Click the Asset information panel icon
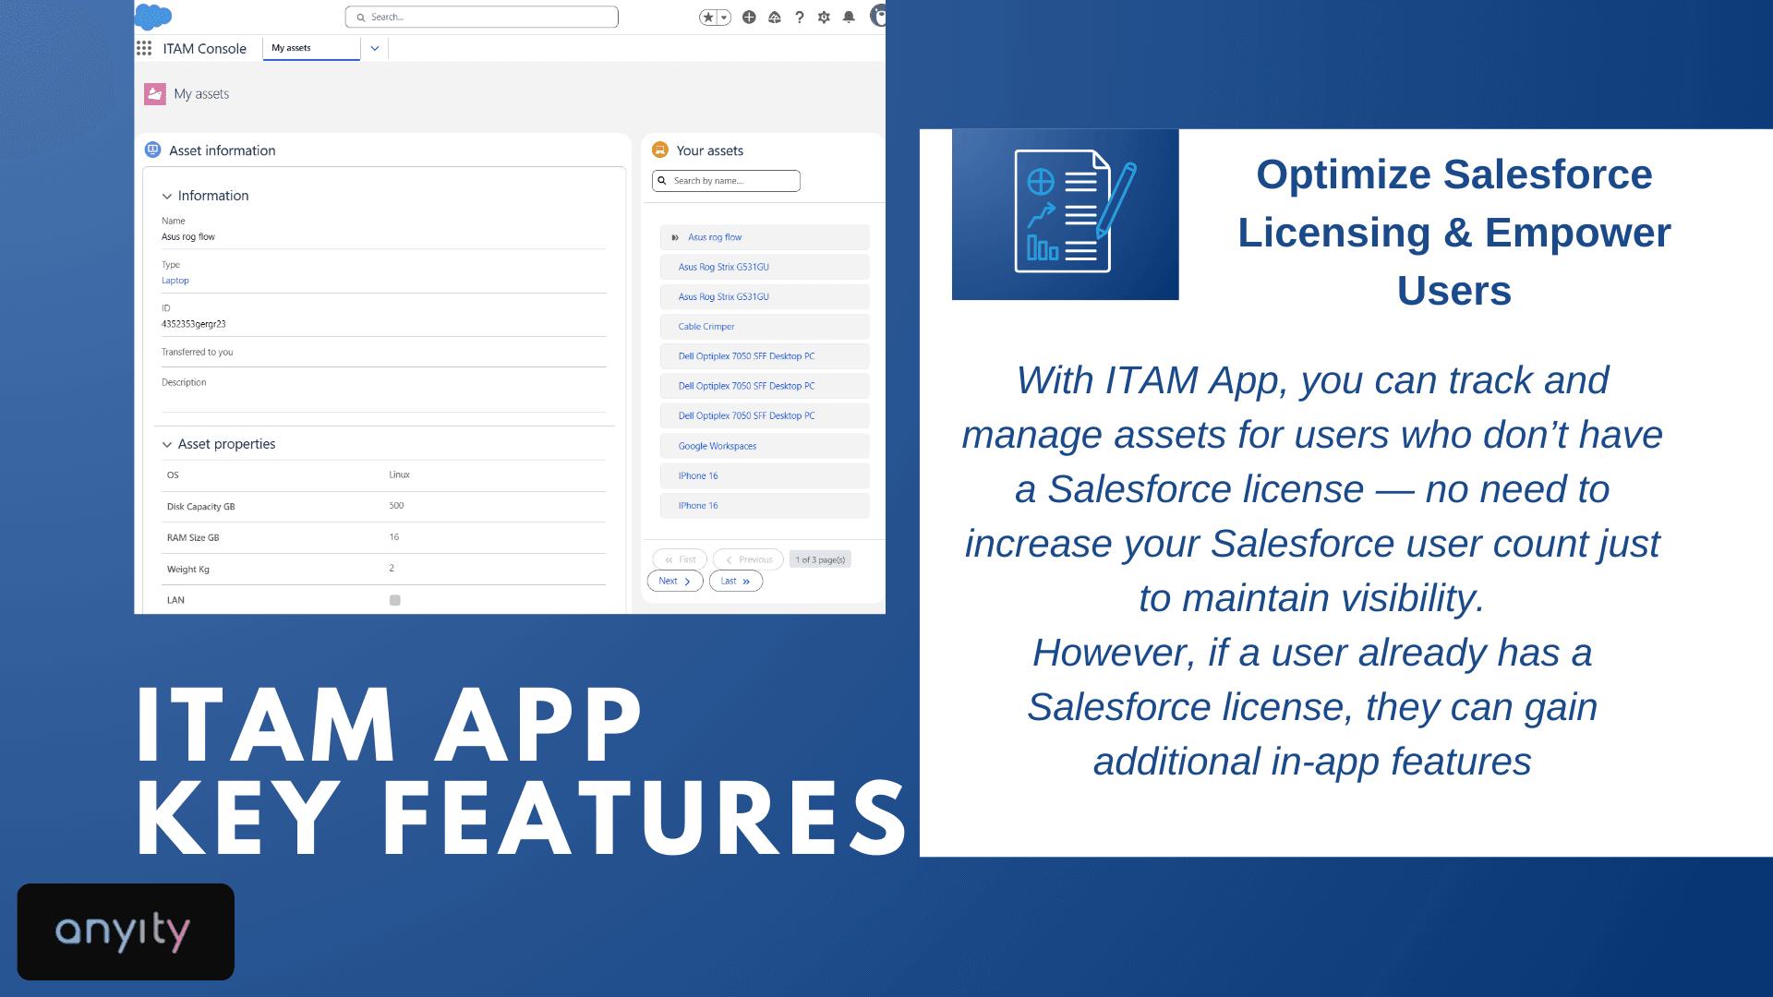Image resolution: width=1773 pixels, height=997 pixels. pyautogui.click(x=153, y=150)
